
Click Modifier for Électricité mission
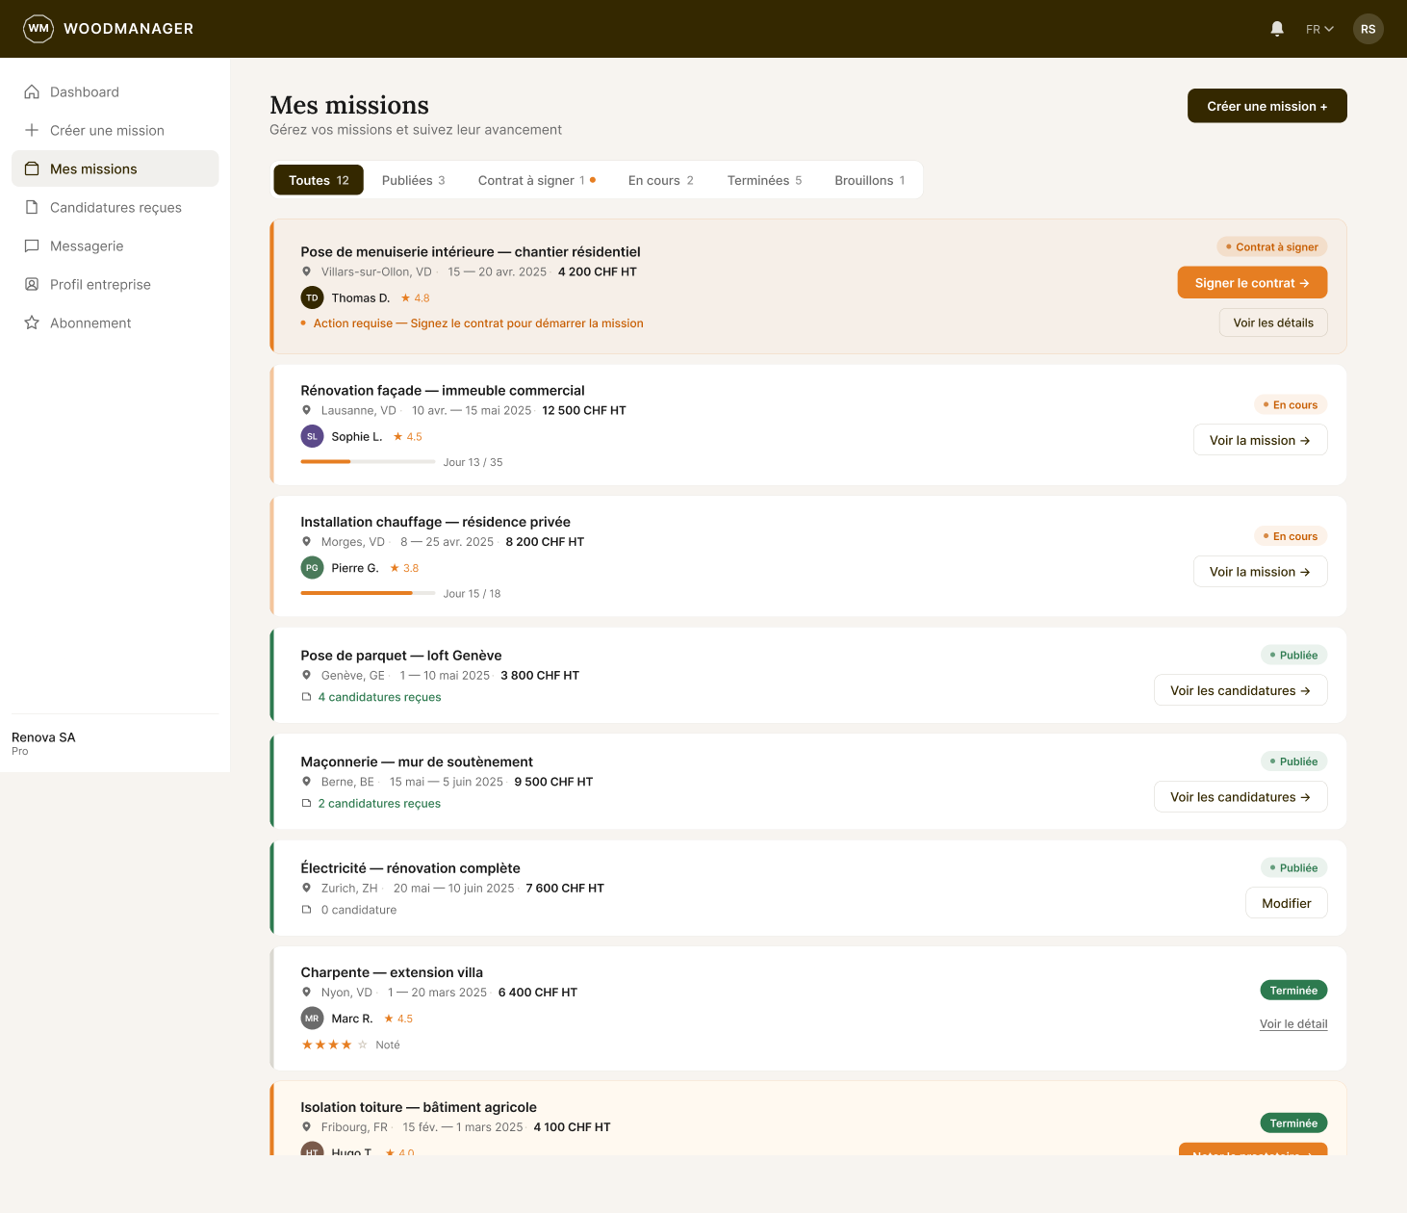pos(1287,903)
